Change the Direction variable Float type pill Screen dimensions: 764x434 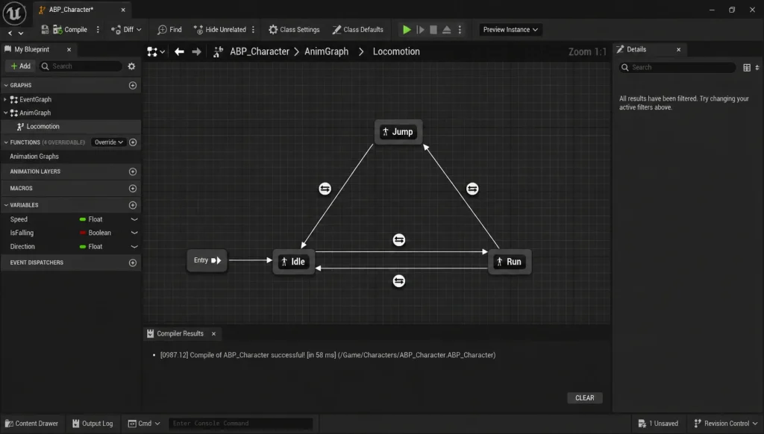(91, 247)
